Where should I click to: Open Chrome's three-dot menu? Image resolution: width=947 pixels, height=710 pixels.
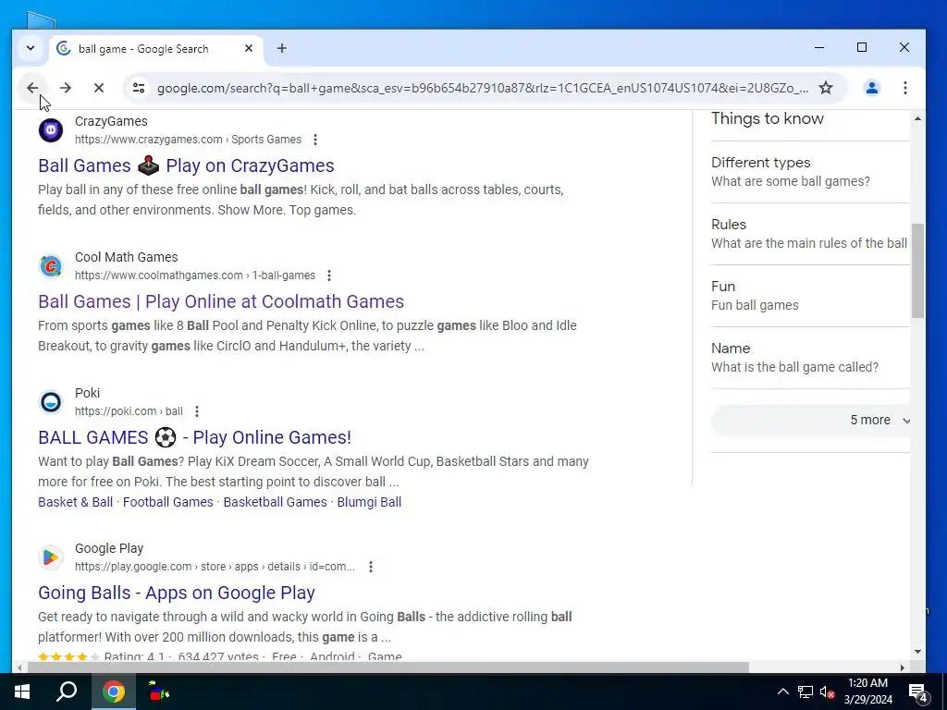point(904,88)
